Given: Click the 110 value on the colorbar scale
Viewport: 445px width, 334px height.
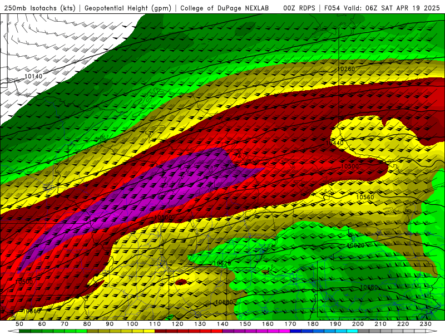Looking at the screenshot, I should 155,324.
